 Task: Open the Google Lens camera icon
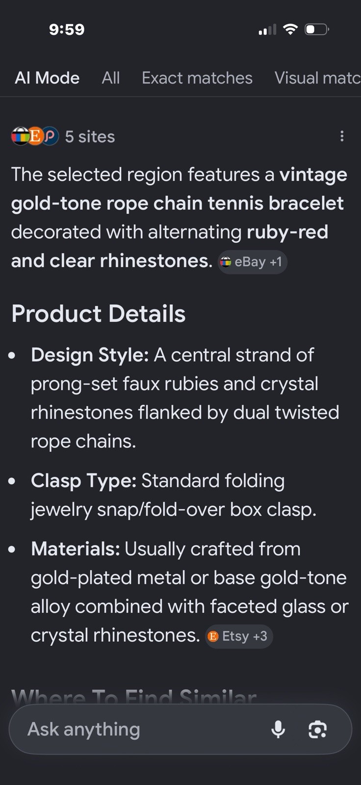point(318,730)
